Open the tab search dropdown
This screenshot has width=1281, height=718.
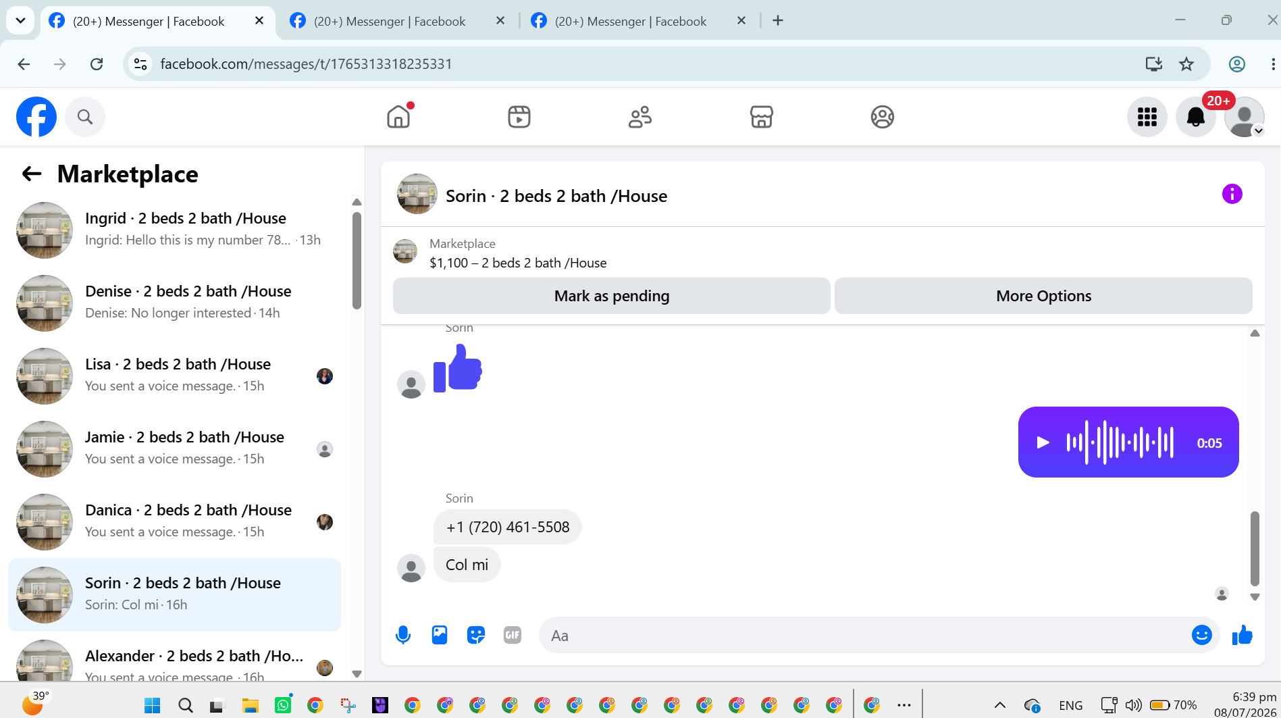pyautogui.click(x=20, y=21)
